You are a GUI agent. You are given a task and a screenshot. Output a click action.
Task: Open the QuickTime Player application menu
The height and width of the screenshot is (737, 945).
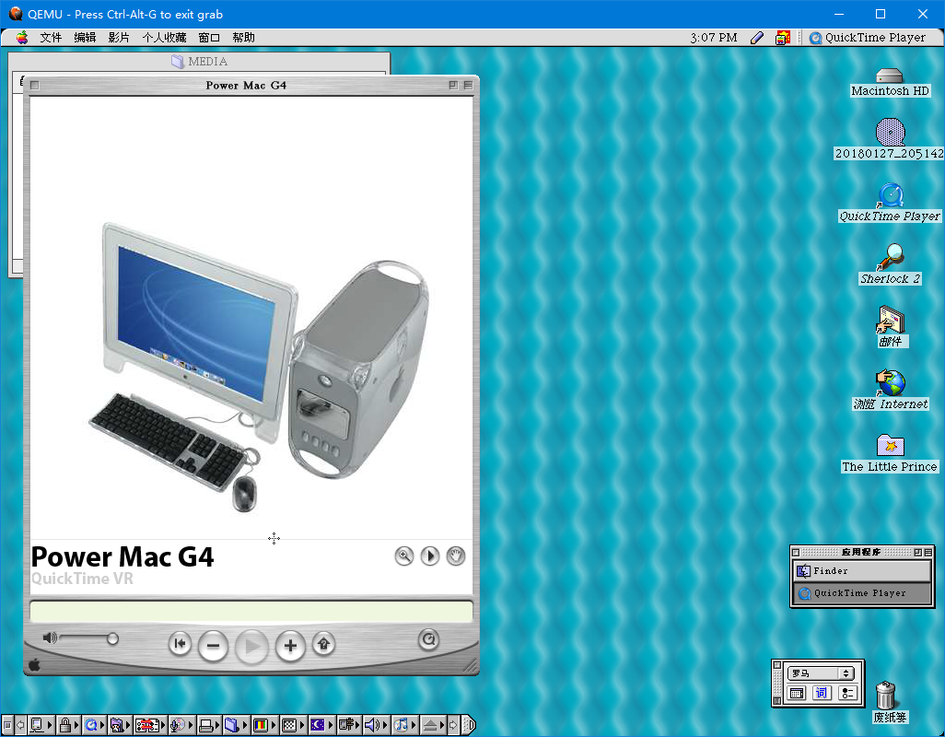tap(868, 38)
